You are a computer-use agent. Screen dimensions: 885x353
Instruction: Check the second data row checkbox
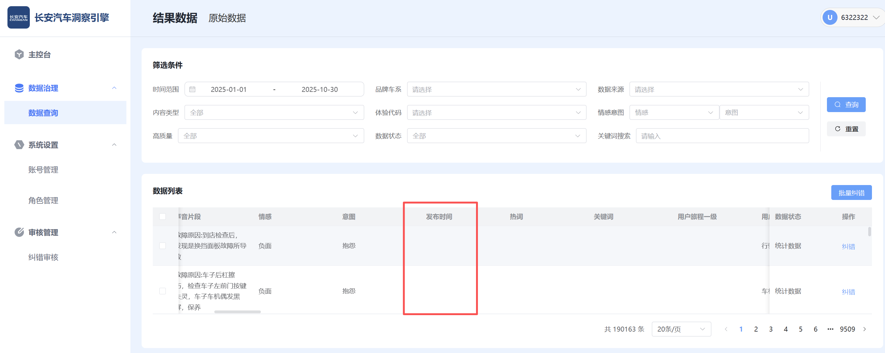(162, 291)
